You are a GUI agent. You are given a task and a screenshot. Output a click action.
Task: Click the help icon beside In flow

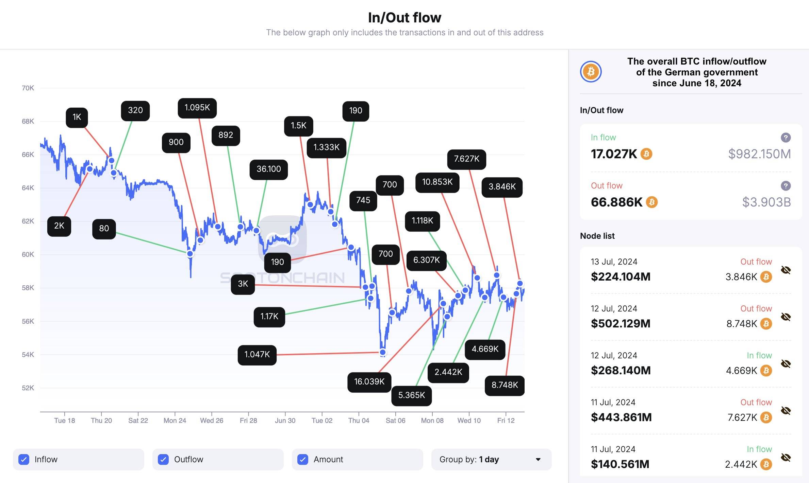[x=786, y=138]
